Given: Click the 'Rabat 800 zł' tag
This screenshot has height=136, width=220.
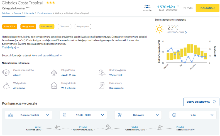Looking at the screenshot, I should (9, 26).
